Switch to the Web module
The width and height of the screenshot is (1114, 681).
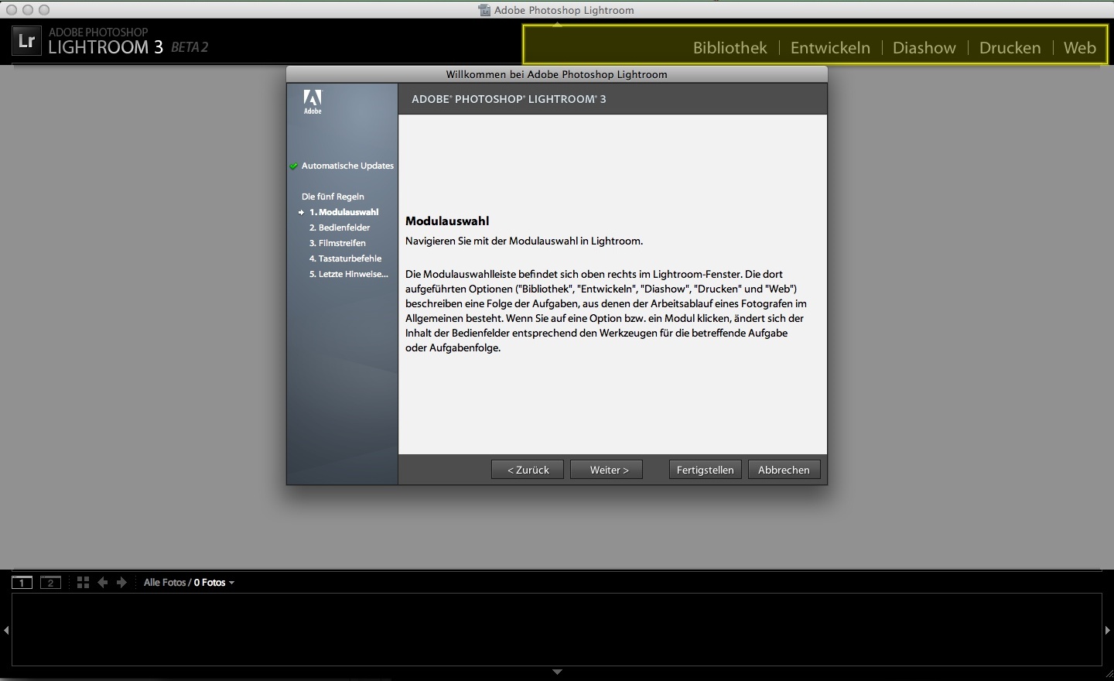[1080, 47]
